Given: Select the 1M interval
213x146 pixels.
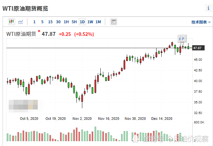Looking at the screenshot, I should click(98, 22).
